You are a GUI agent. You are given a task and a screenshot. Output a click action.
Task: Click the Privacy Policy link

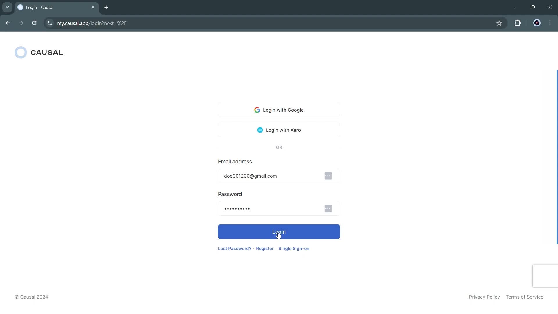point(484,297)
